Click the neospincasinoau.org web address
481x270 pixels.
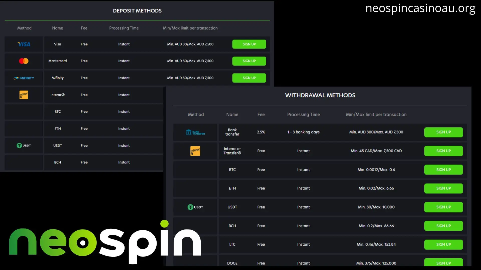tap(420, 8)
